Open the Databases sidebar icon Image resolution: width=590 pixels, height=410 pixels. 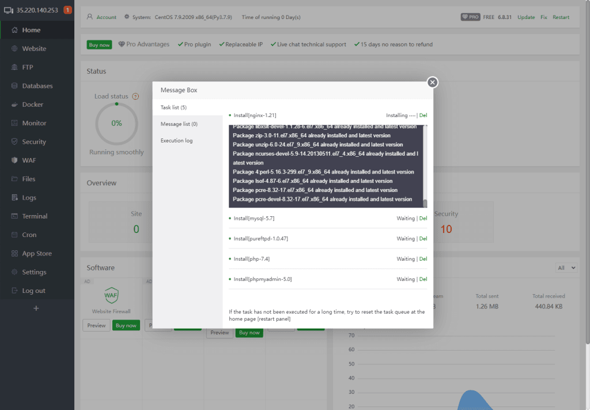coord(14,86)
